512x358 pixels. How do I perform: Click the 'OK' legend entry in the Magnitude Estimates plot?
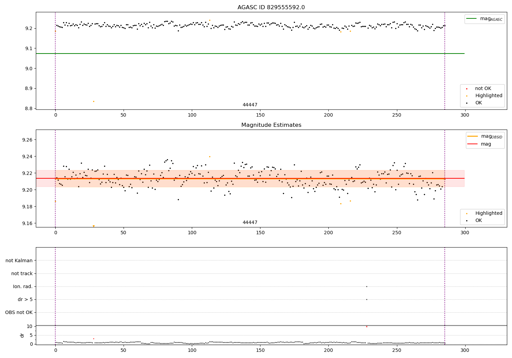point(479,221)
